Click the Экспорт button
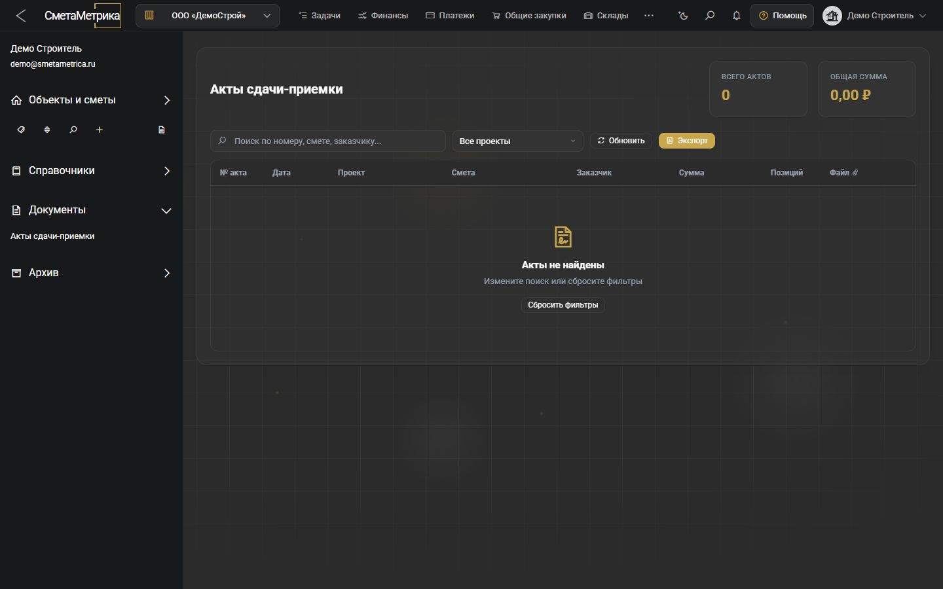Image resolution: width=943 pixels, height=589 pixels. click(x=687, y=141)
